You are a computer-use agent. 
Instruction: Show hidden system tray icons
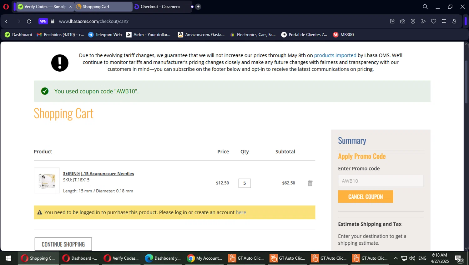click(x=396, y=258)
